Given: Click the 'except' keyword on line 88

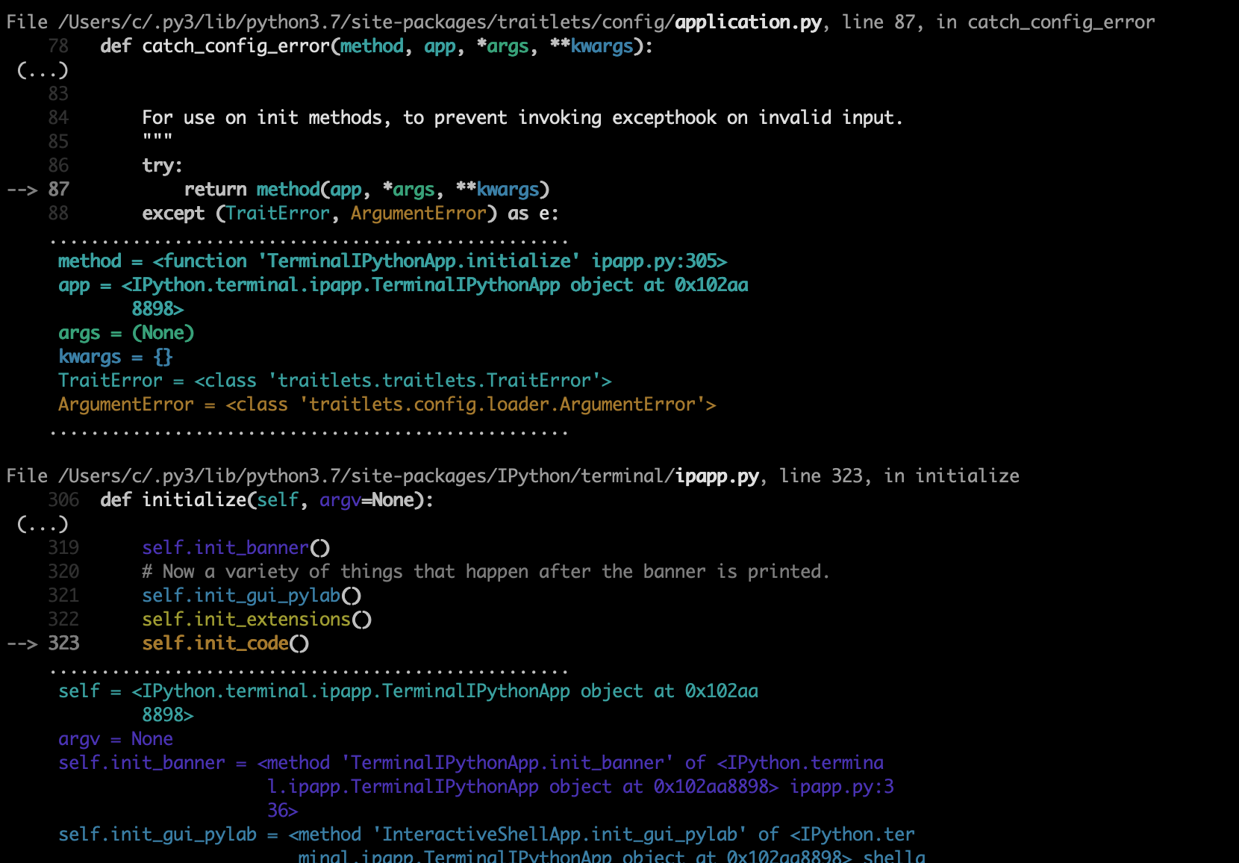Looking at the screenshot, I should (x=173, y=214).
